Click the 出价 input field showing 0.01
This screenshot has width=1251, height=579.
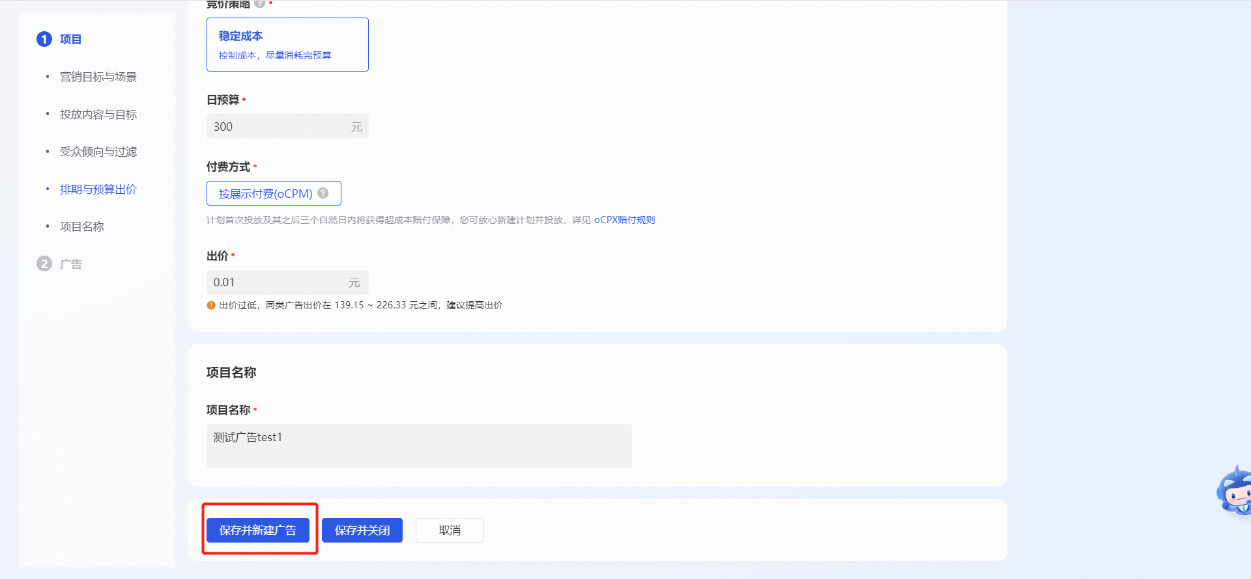coord(287,282)
